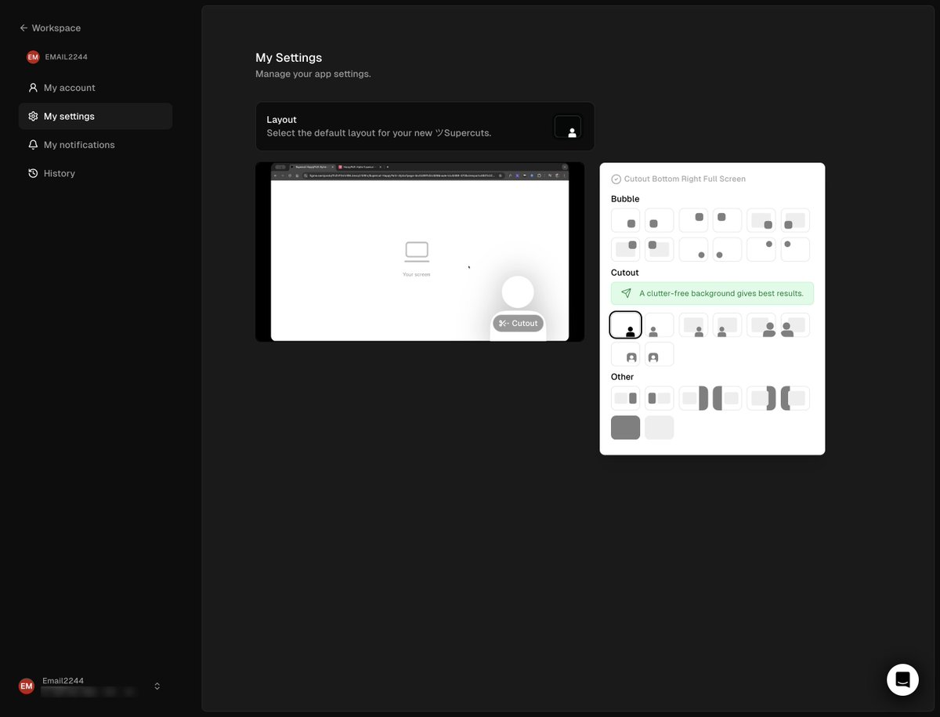Select the highlighted Cutout bottom-right full screen layout

(x=625, y=324)
